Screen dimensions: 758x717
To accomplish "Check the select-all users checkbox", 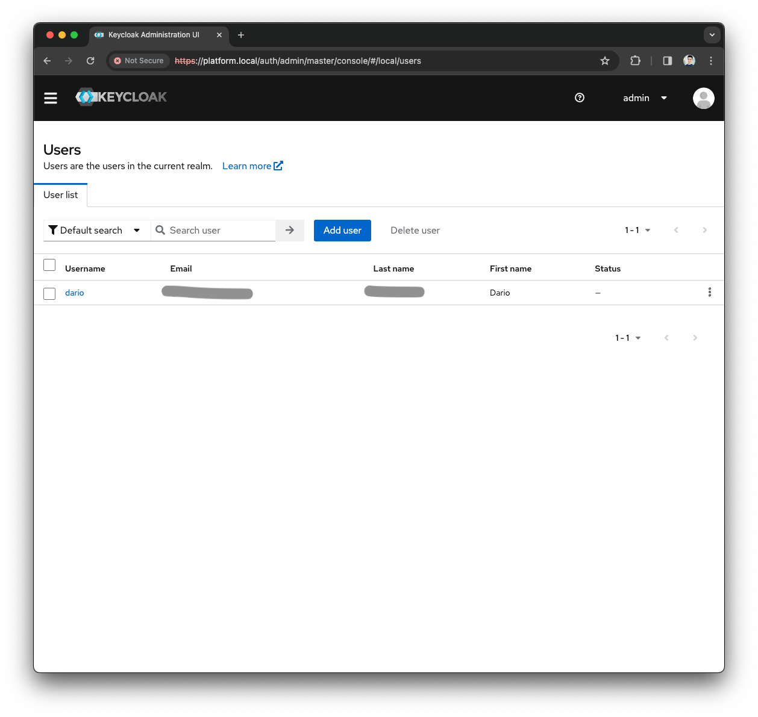I will (x=49, y=265).
